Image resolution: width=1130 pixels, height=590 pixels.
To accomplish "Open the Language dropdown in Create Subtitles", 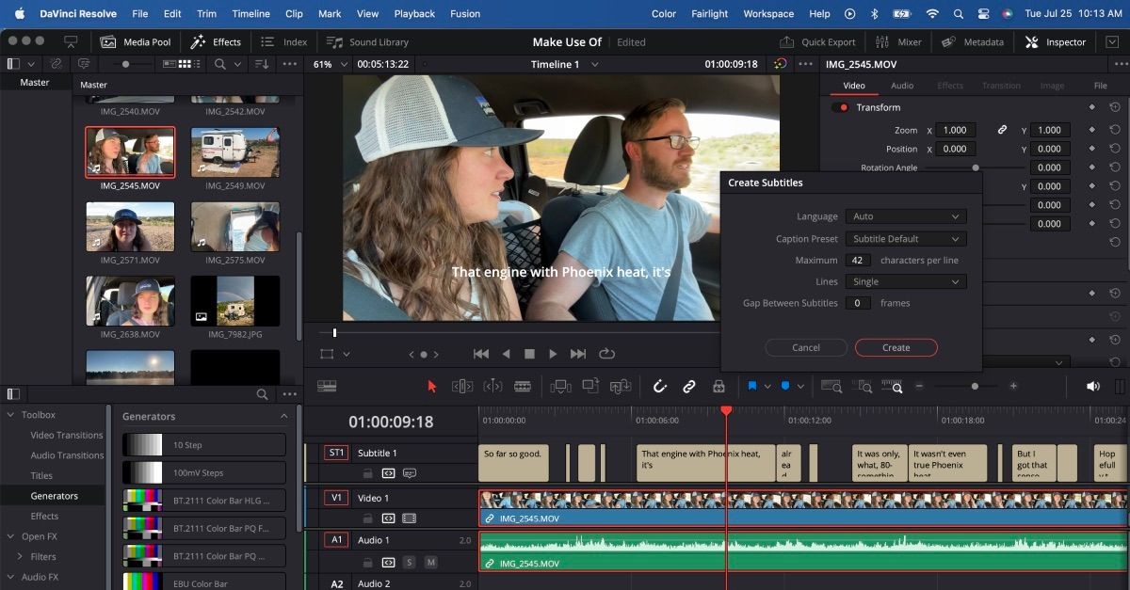I will tap(906, 216).
